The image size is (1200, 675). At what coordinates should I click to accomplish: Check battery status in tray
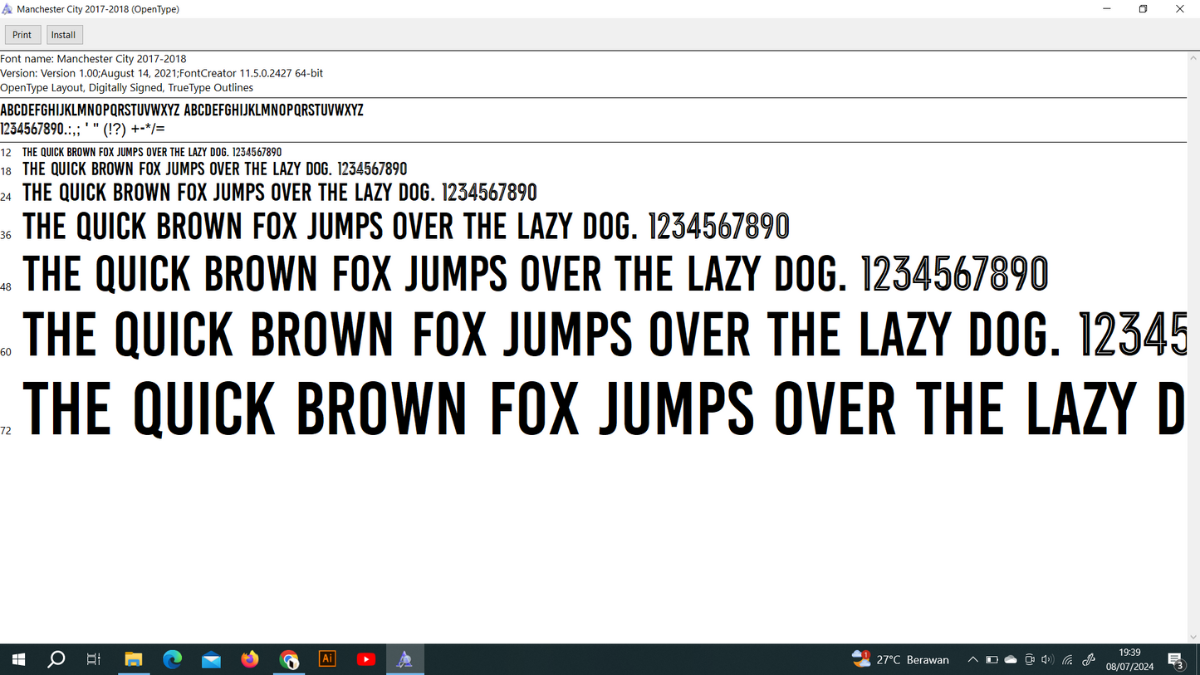click(x=992, y=659)
